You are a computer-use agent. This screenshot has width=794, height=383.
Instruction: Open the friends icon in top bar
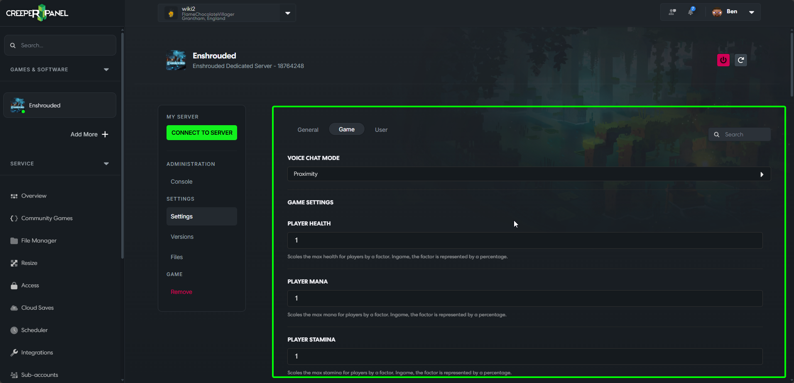tap(672, 12)
